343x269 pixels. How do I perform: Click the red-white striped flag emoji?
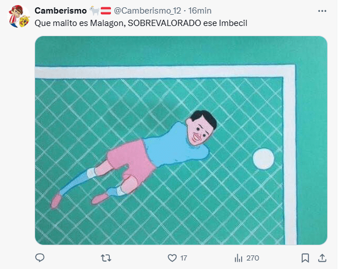pos(106,11)
